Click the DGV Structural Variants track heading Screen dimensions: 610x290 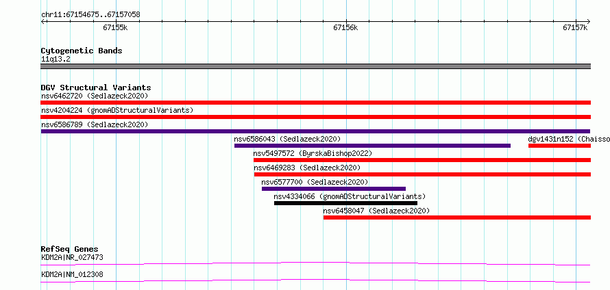click(96, 88)
